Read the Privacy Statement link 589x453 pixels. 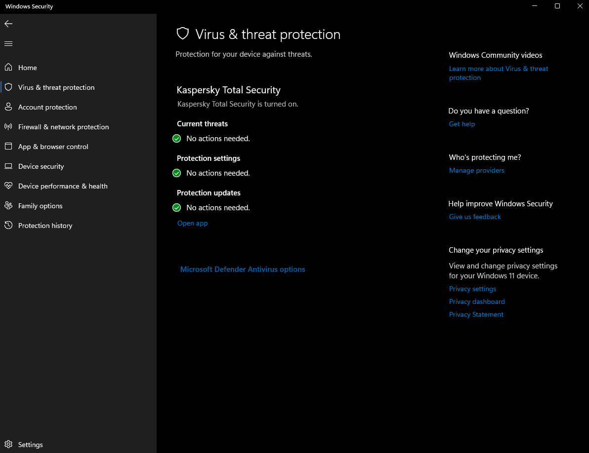pyautogui.click(x=476, y=314)
